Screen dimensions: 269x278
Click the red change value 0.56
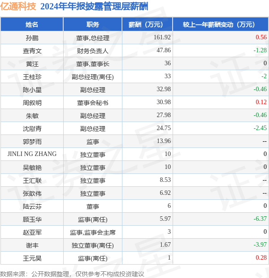(x=261, y=37)
